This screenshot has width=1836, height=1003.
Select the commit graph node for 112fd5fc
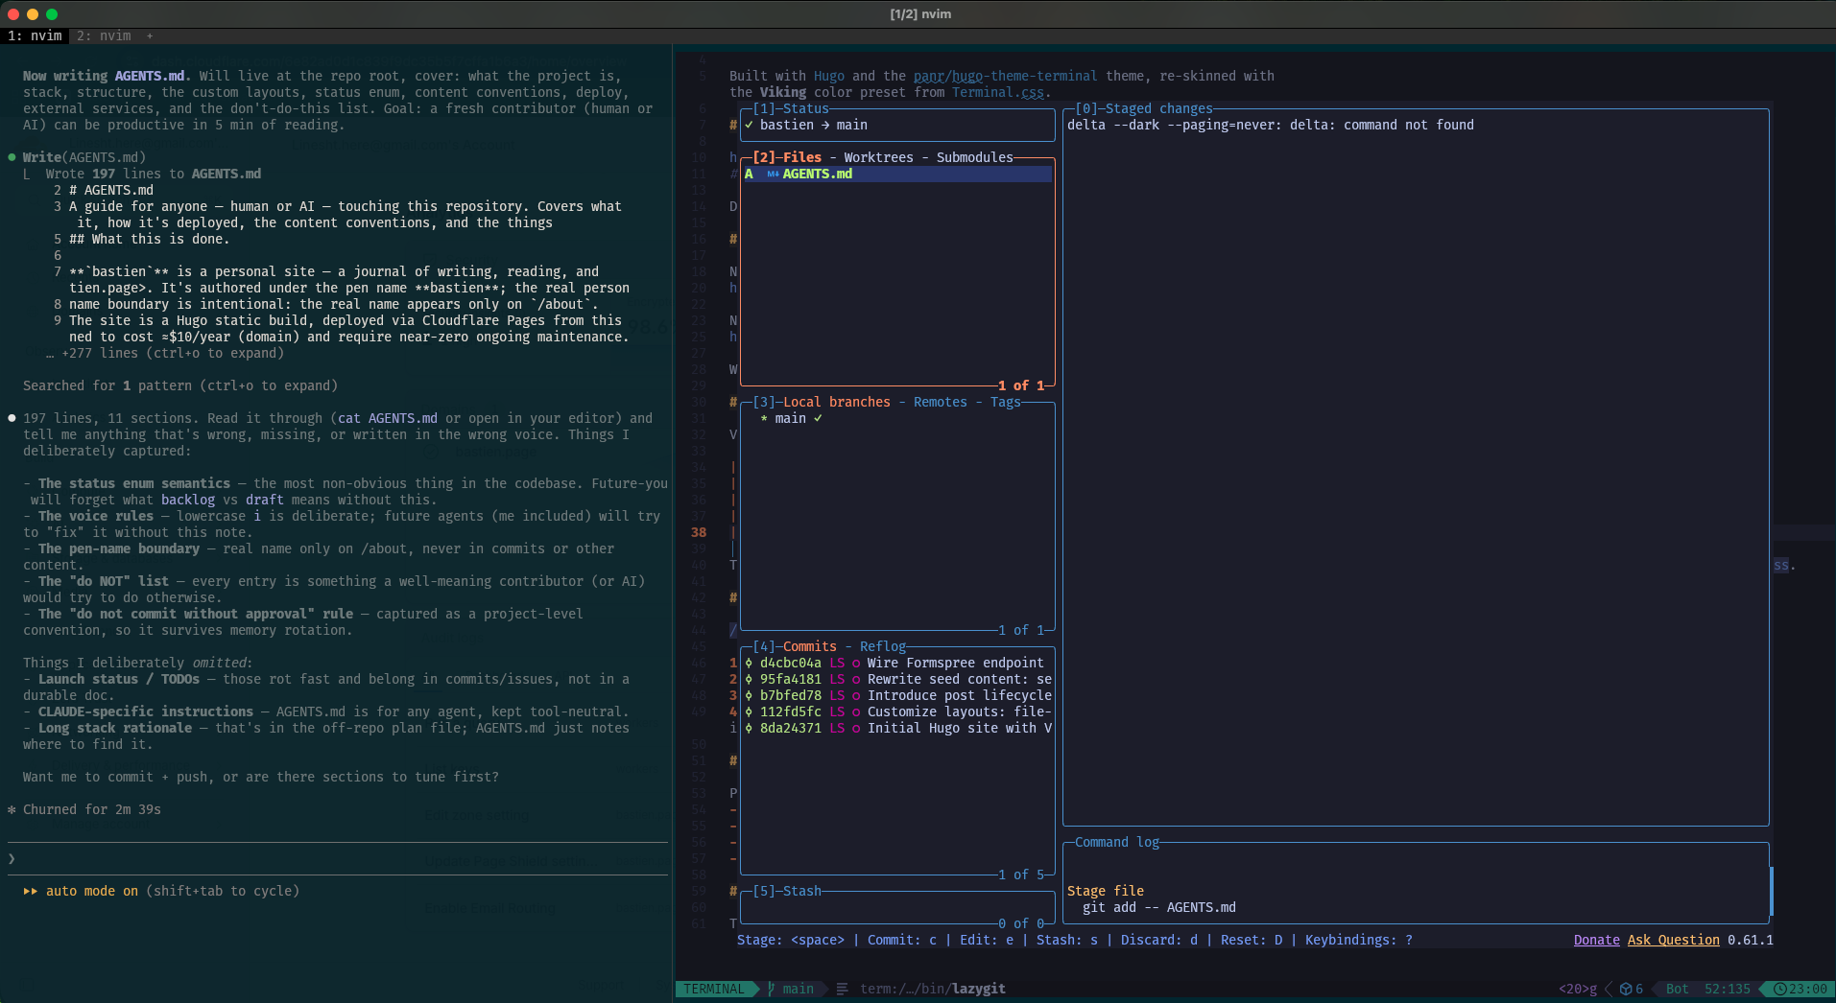click(x=749, y=711)
